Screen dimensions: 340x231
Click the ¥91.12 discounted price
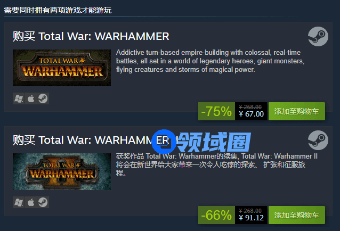coord(251,218)
